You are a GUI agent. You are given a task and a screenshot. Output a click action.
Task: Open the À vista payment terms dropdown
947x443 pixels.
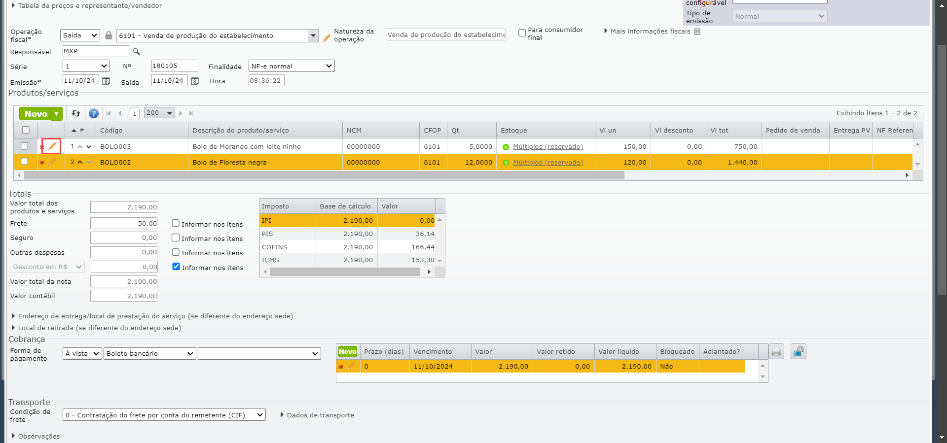[x=82, y=353]
